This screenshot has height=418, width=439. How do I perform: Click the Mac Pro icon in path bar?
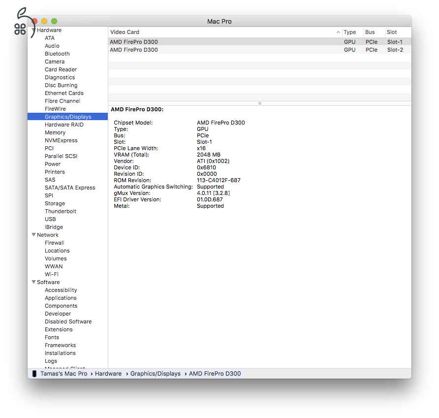pyautogui.click(x=34, y=374)
